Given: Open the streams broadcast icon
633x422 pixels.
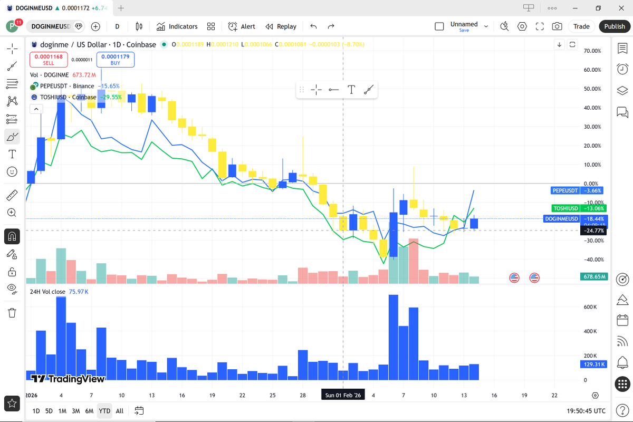Looking at the screenshot, I should [622, 341].
